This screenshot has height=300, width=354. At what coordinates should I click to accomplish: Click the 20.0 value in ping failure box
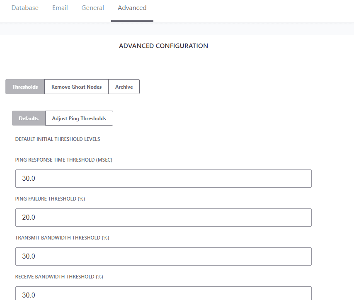[x=29, y=218]
